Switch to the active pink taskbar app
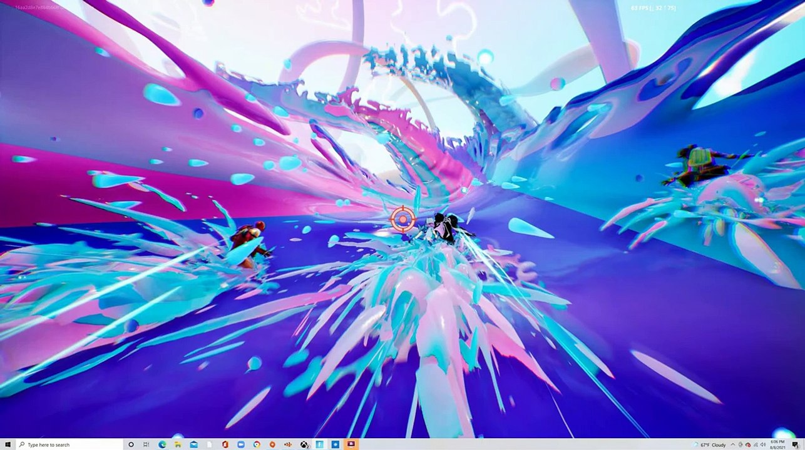805x450 pixels. [351, 444]
